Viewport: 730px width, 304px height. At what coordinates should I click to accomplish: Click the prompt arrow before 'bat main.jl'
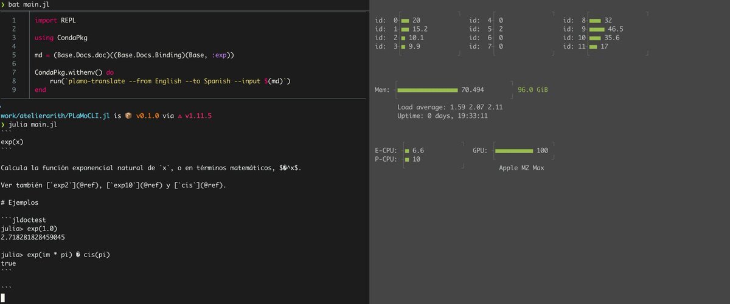coord(2,4)
